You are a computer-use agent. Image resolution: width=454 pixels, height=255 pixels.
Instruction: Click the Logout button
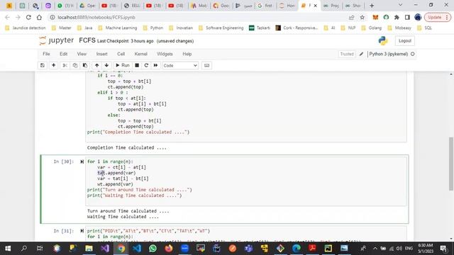[x=405, y=41]
